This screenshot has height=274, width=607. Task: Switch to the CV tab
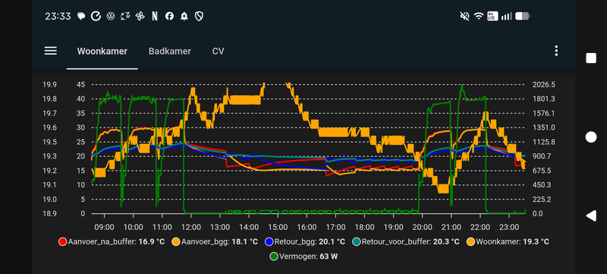click(218, 51)
